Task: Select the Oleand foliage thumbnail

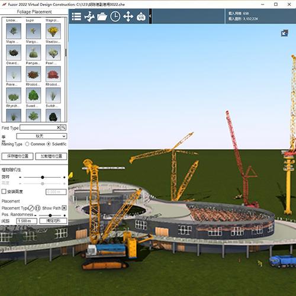Action: (14, 74)
